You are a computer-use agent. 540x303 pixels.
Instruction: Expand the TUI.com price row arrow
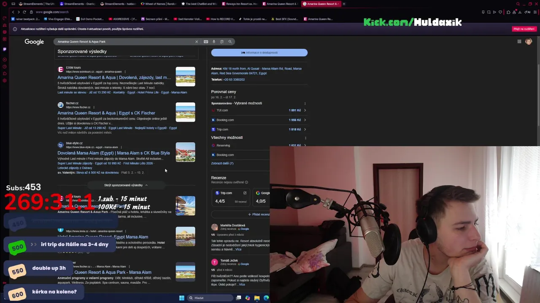tap(305, 110)
